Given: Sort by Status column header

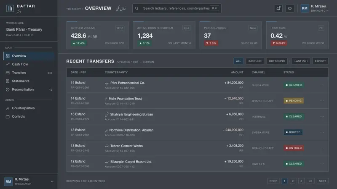Looking at the screenshot, I should (289, 72).
